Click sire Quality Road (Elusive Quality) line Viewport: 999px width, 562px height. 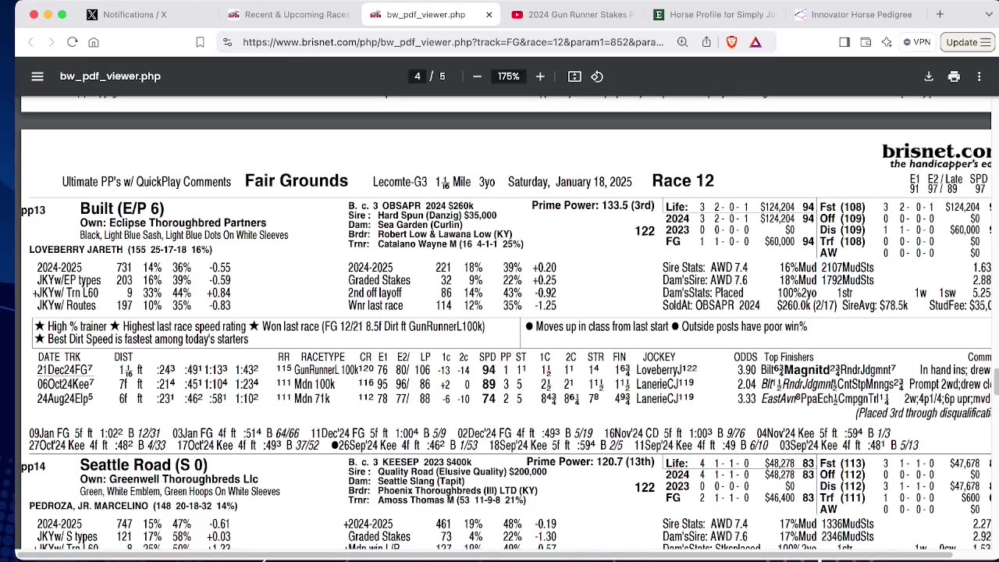[x=447, y=472]
